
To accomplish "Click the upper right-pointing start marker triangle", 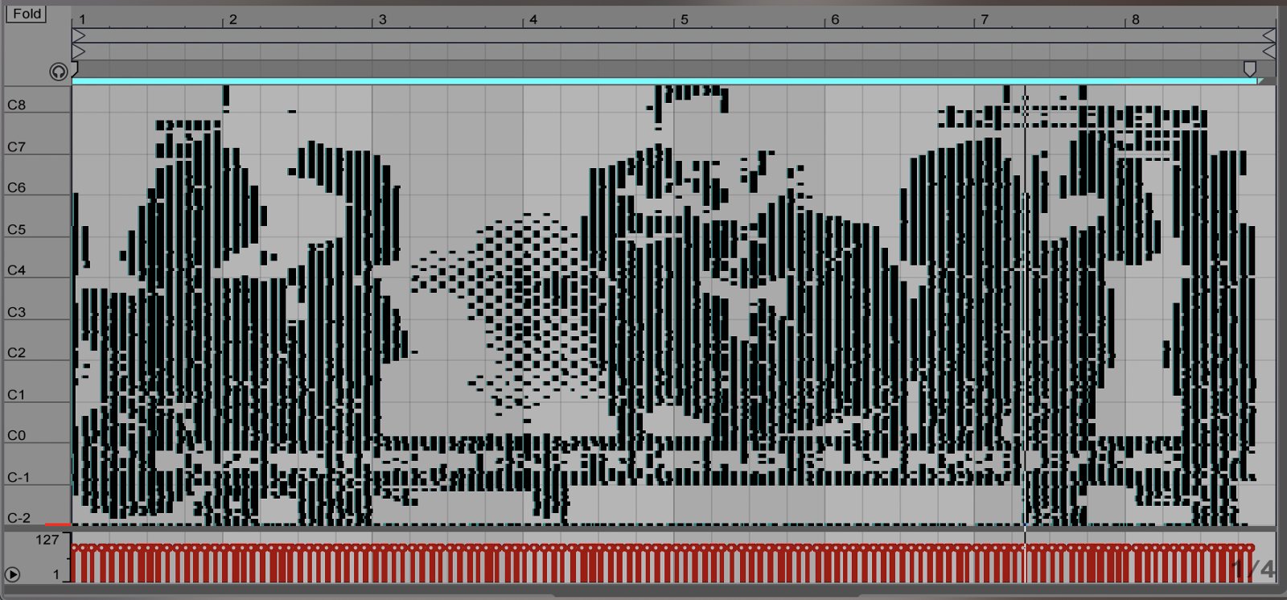I will pos(78,35).
